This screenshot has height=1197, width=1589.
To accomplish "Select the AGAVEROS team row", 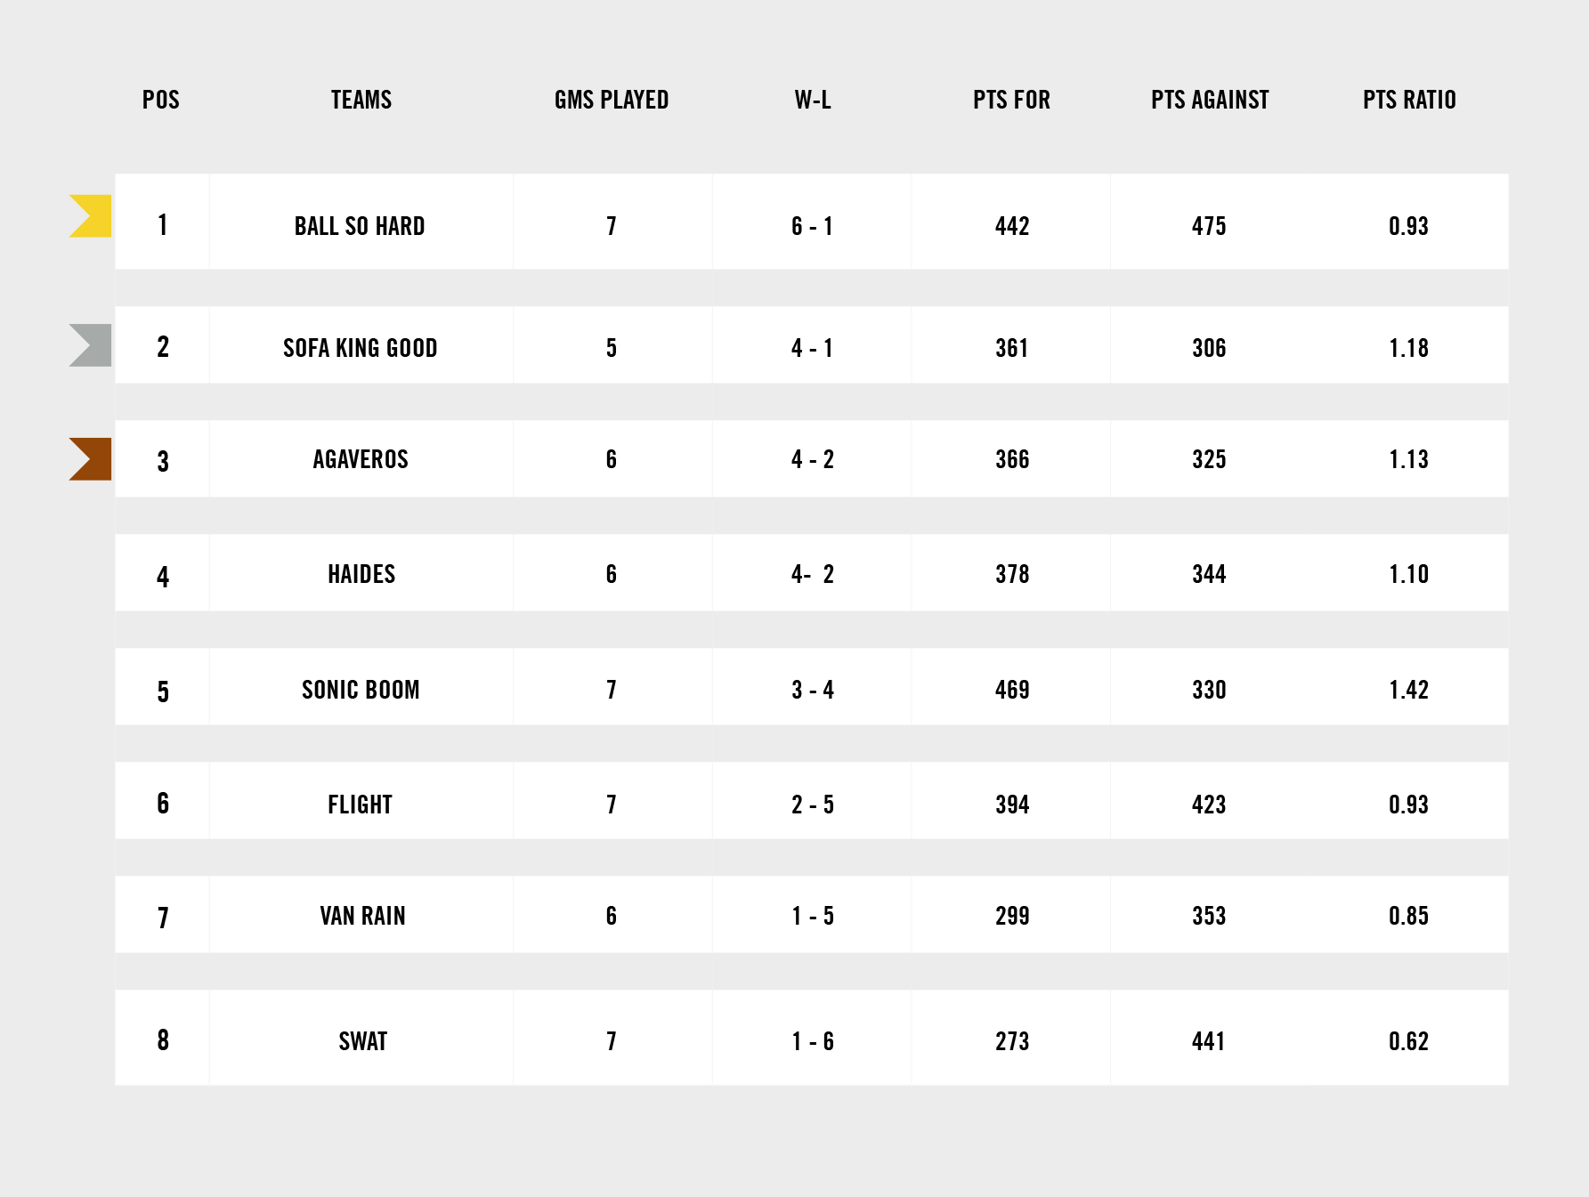I will click(812, 459).
